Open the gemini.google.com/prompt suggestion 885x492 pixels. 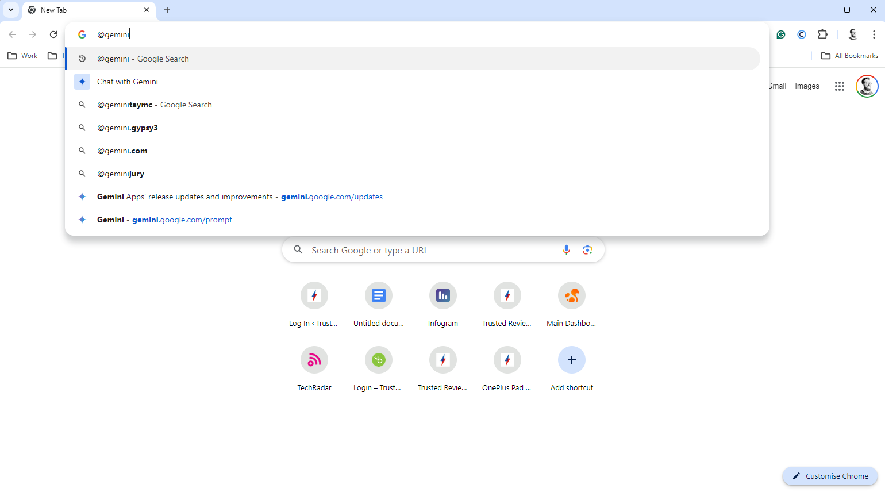413,220
